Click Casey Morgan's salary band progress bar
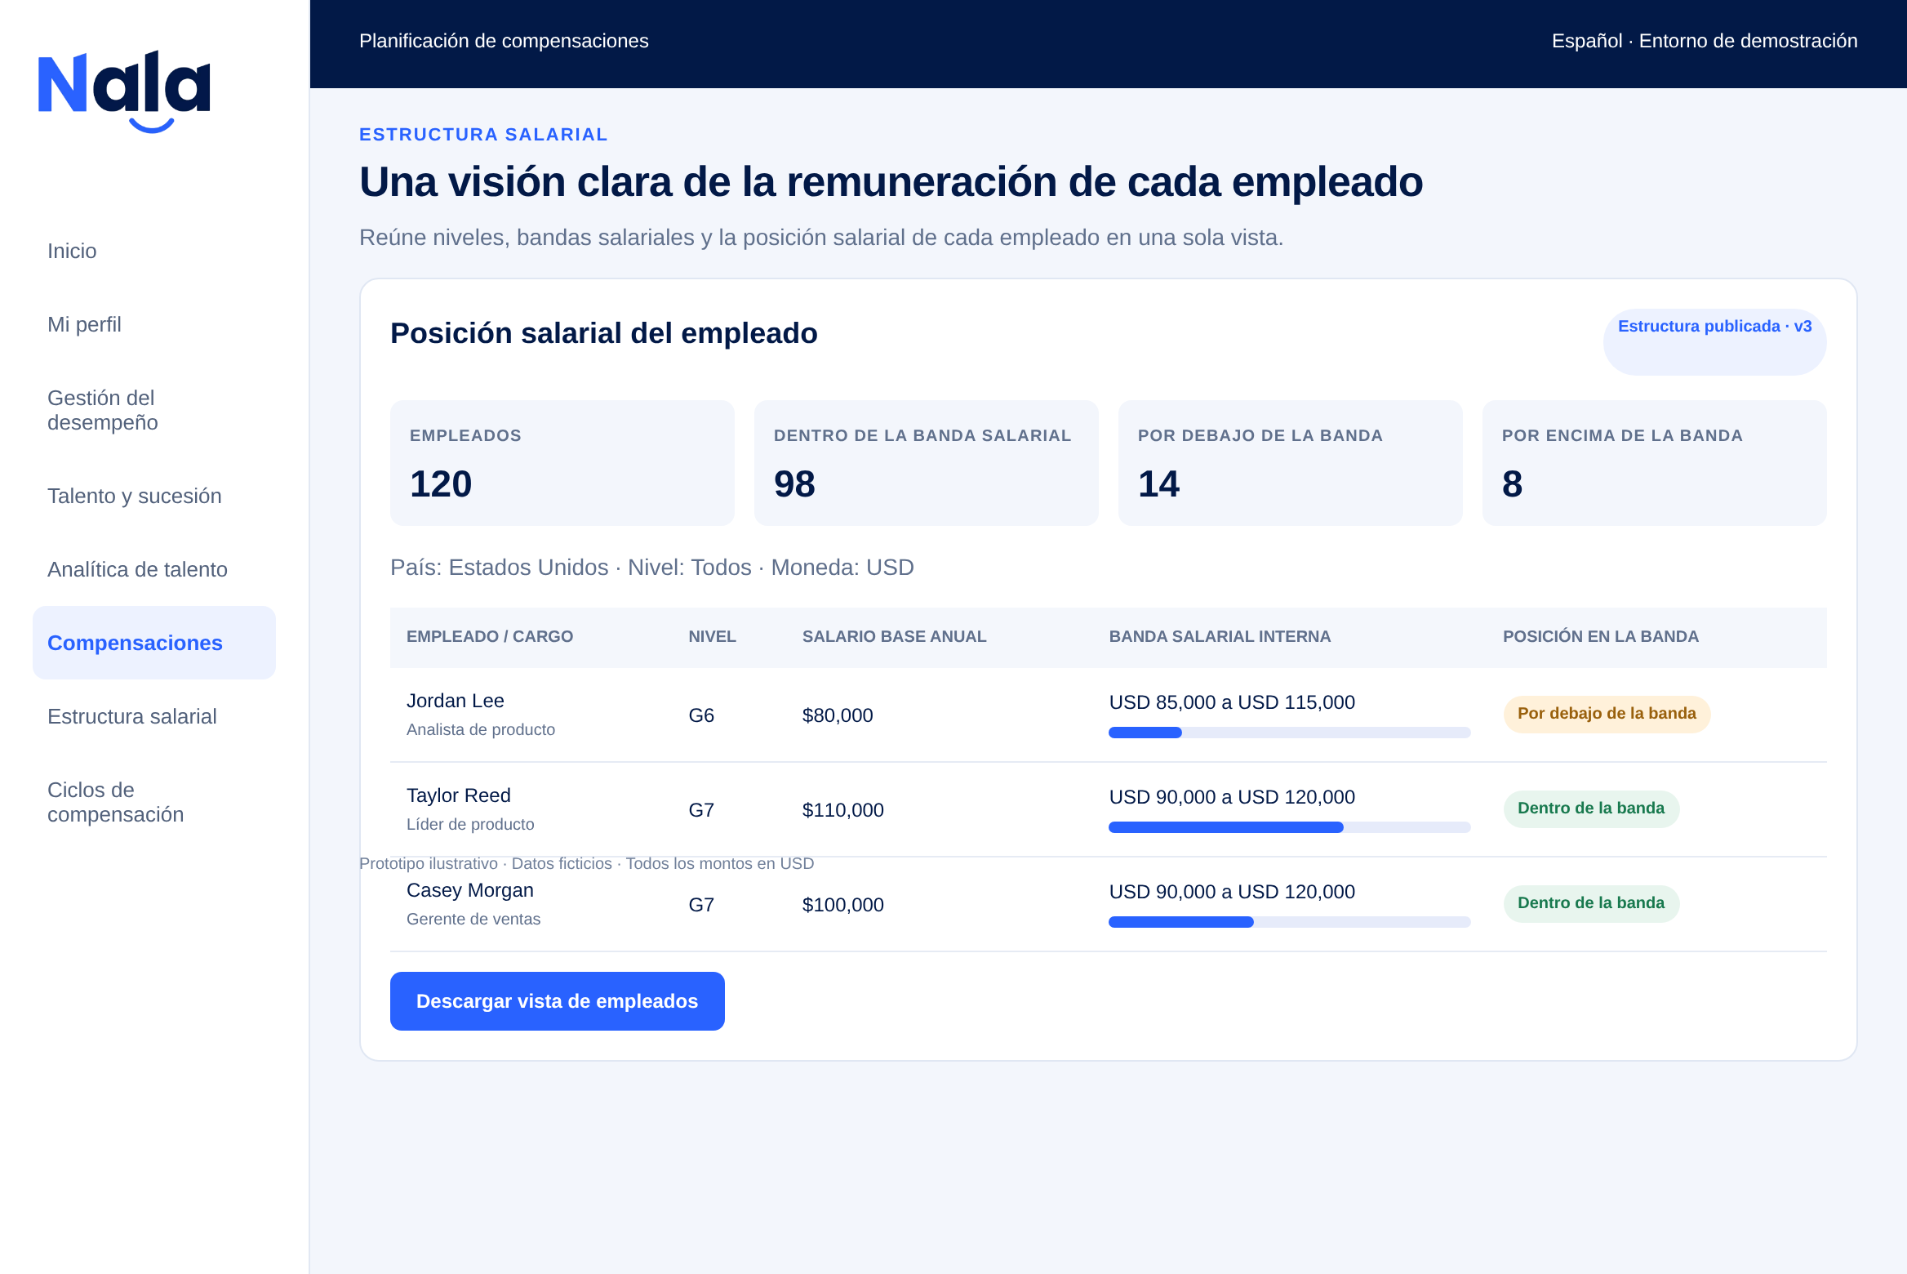The height and width of the screenshot is (1274, 1907). (1290, 922)
